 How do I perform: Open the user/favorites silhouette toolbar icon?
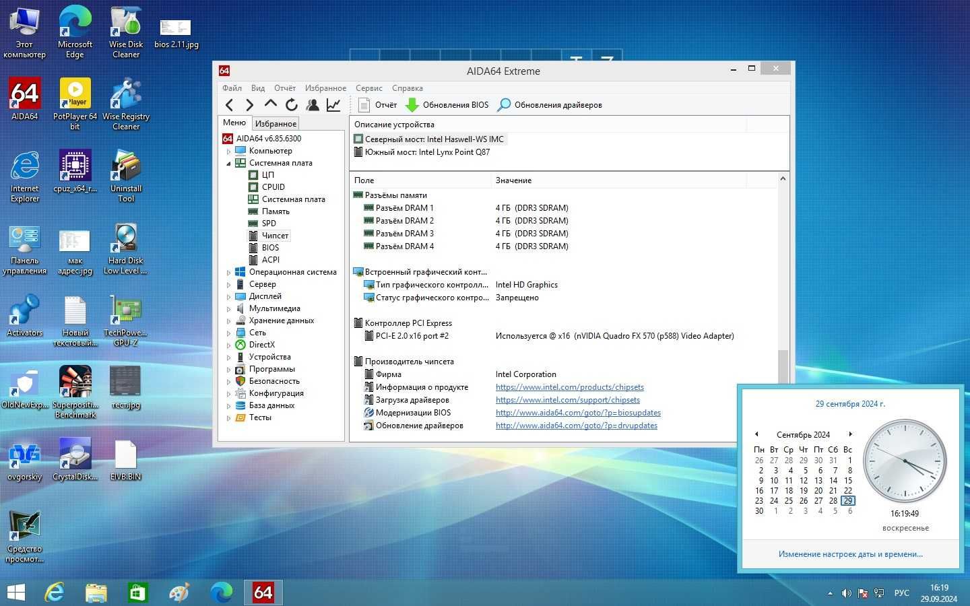(313, 104)
